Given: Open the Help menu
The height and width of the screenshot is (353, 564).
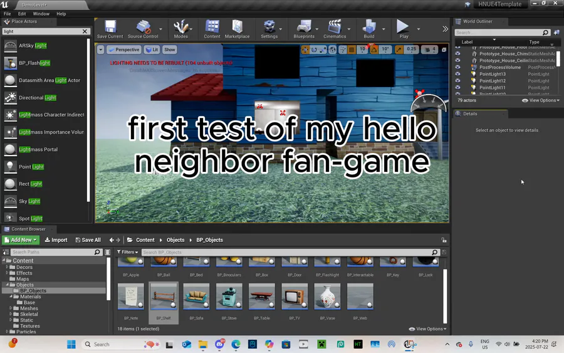Looking at the screenshot, I should (x=61, y=14).
